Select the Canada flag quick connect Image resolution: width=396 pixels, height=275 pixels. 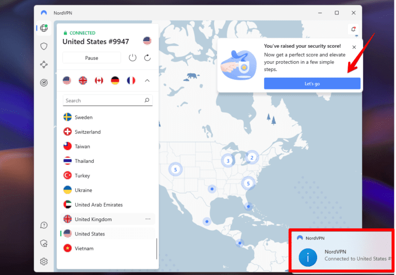[x=99, y=81]
